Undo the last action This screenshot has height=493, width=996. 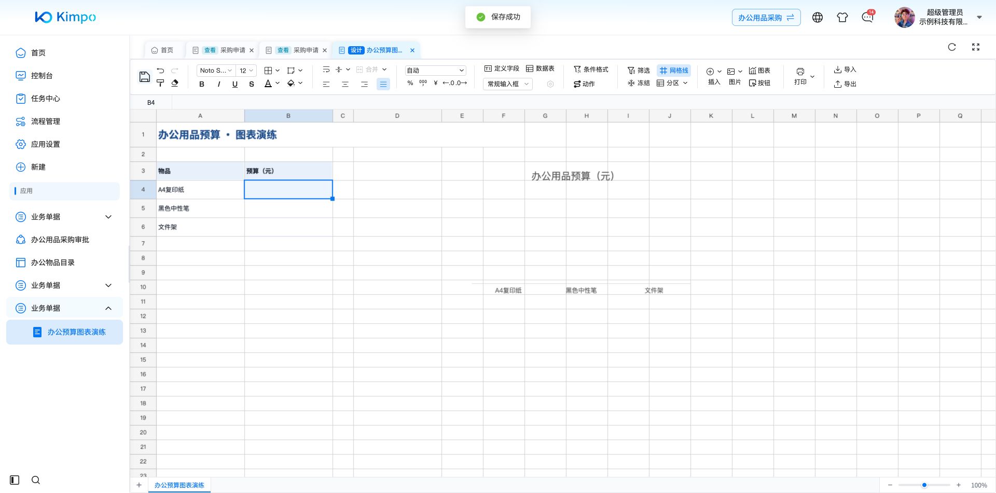click(x=160, y=71)
